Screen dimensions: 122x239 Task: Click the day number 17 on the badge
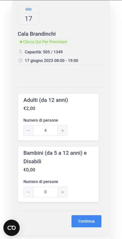[28, 19]
